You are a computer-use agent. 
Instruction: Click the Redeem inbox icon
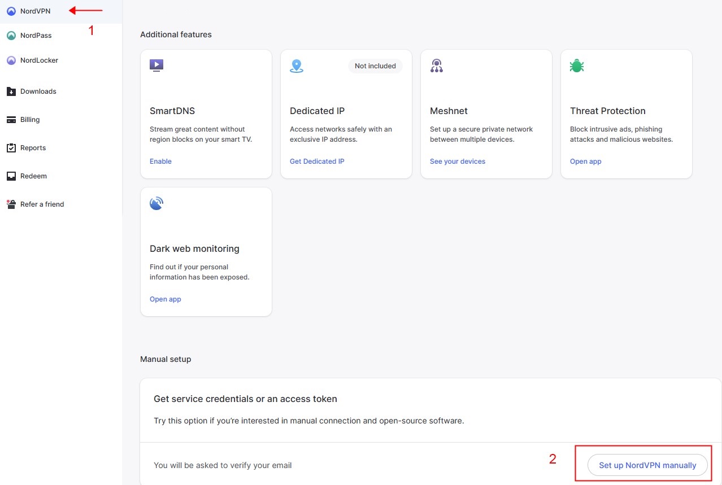(11, 176)
